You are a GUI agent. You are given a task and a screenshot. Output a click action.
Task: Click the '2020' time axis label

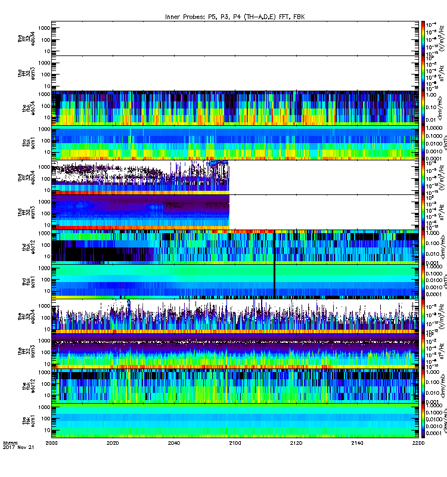[x=113, y=443]
